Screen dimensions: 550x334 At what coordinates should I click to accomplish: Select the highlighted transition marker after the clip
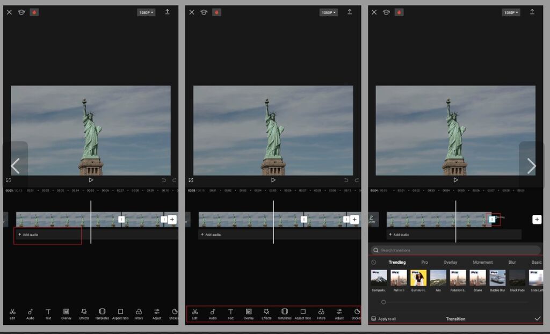pyautogui.click(x=492, y=219)
